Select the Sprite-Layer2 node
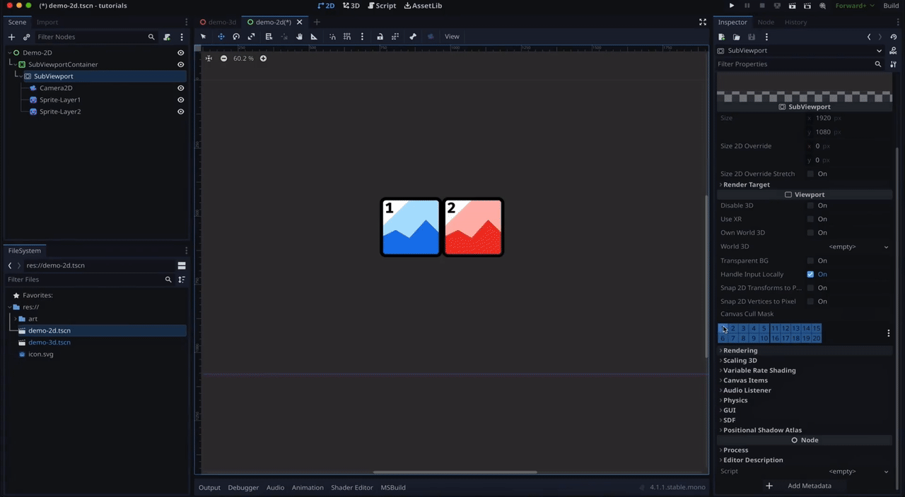 point(60,112)
